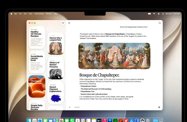Click Several lakes and cultural centers item
187x122 pixels.
pos(94,94)
